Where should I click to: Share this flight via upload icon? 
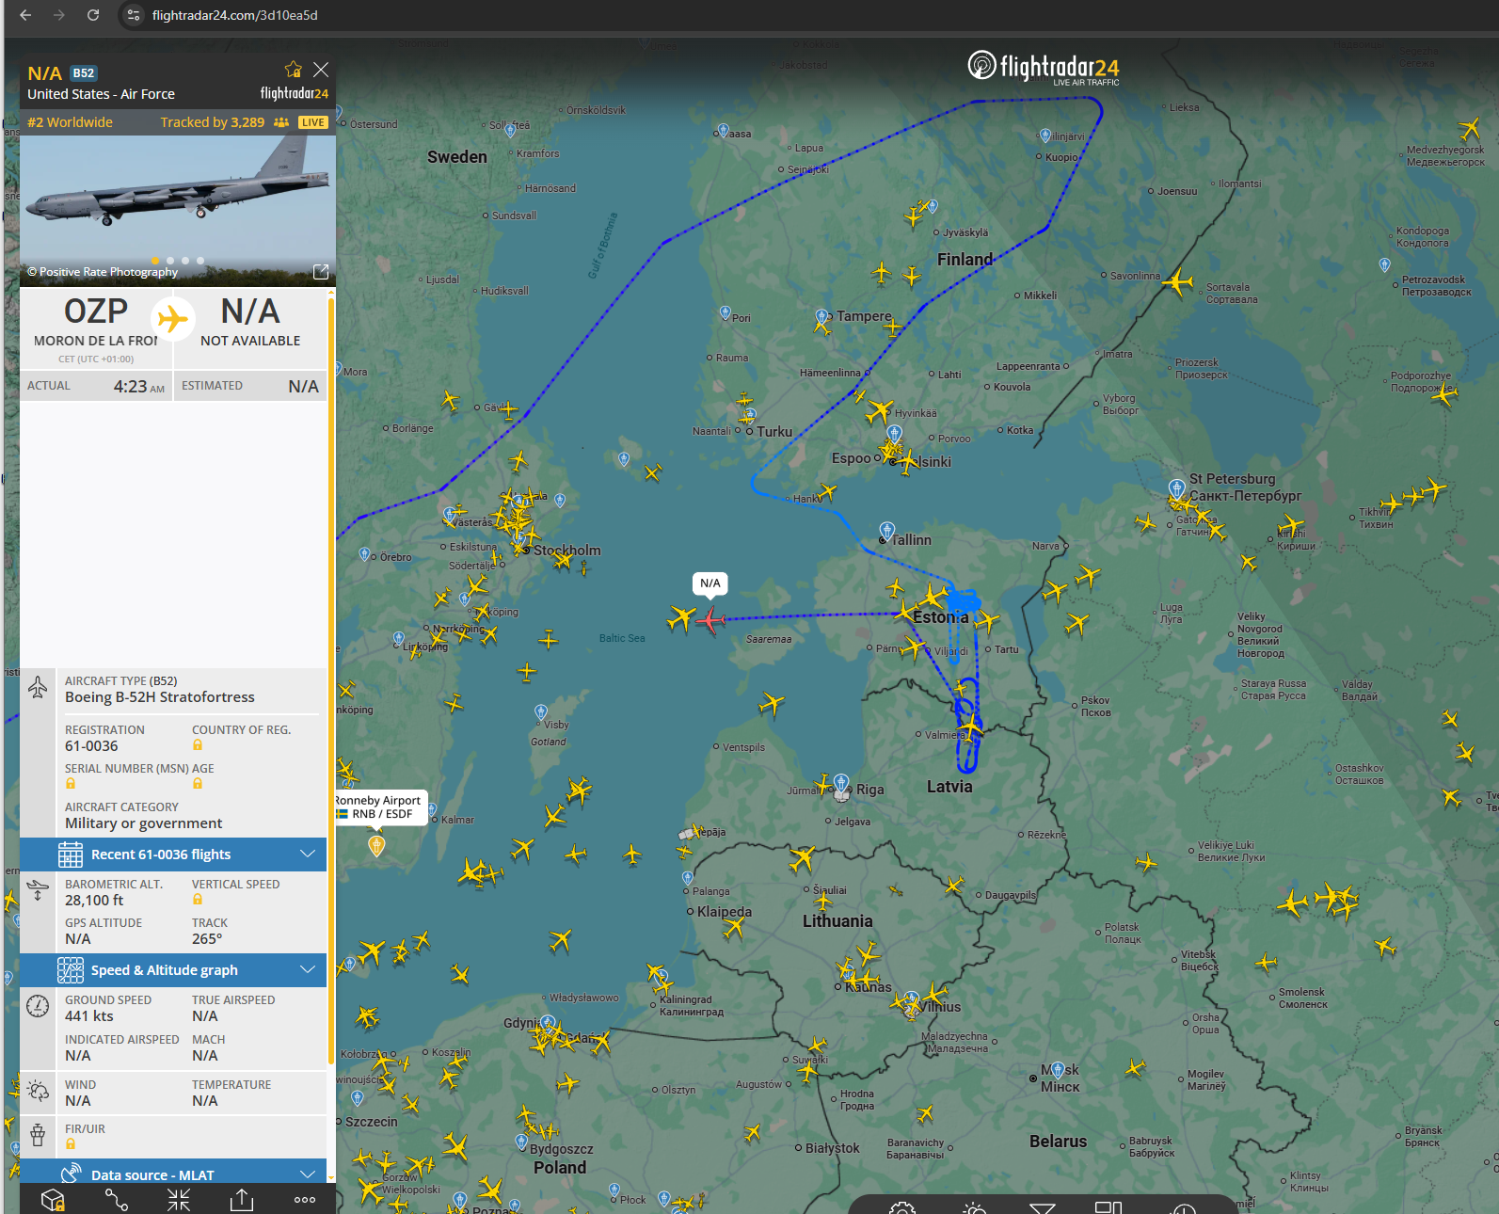(x=242, y=1200)
